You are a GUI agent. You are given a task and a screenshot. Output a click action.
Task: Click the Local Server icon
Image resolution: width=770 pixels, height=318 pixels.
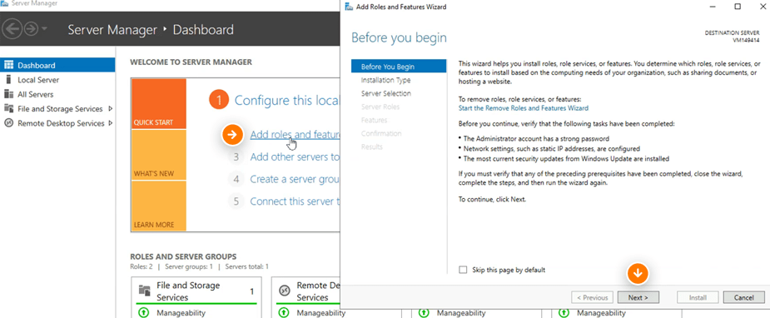coord(8,80)
